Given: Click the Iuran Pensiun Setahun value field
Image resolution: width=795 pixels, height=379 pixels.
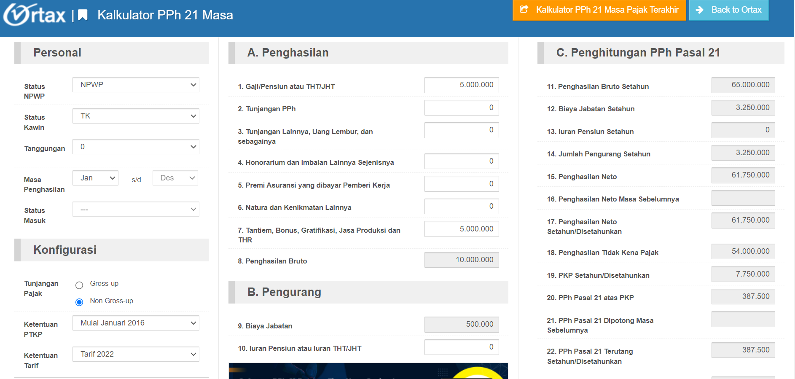Looking at the screenshot, I should click(743, 130).
